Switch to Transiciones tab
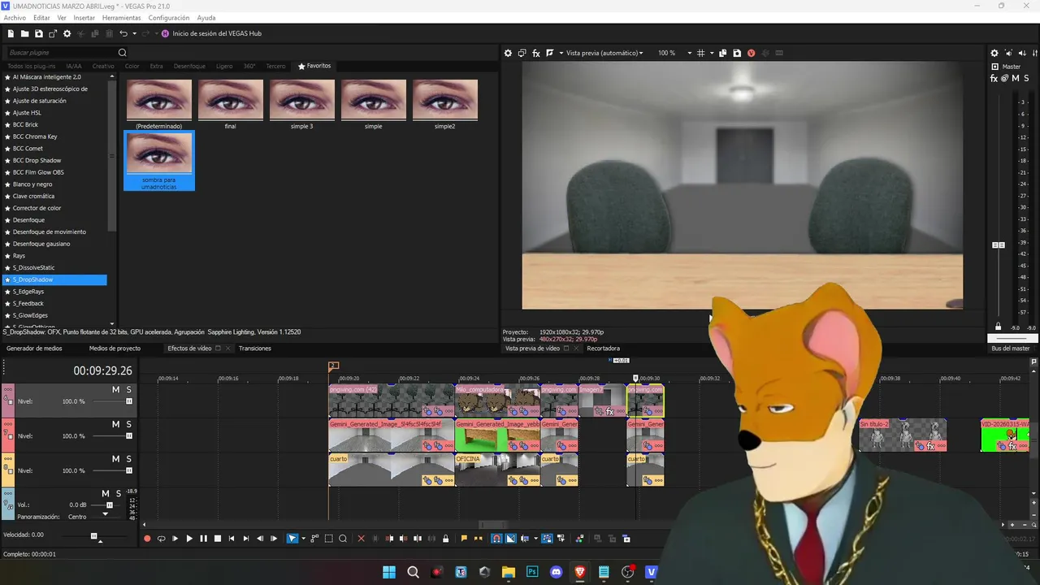Viewport: 1040px width, 585px height. click(255, 349)
